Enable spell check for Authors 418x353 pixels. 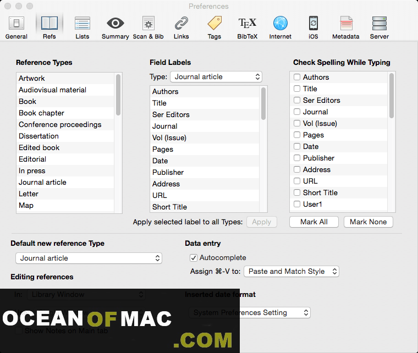297,77
